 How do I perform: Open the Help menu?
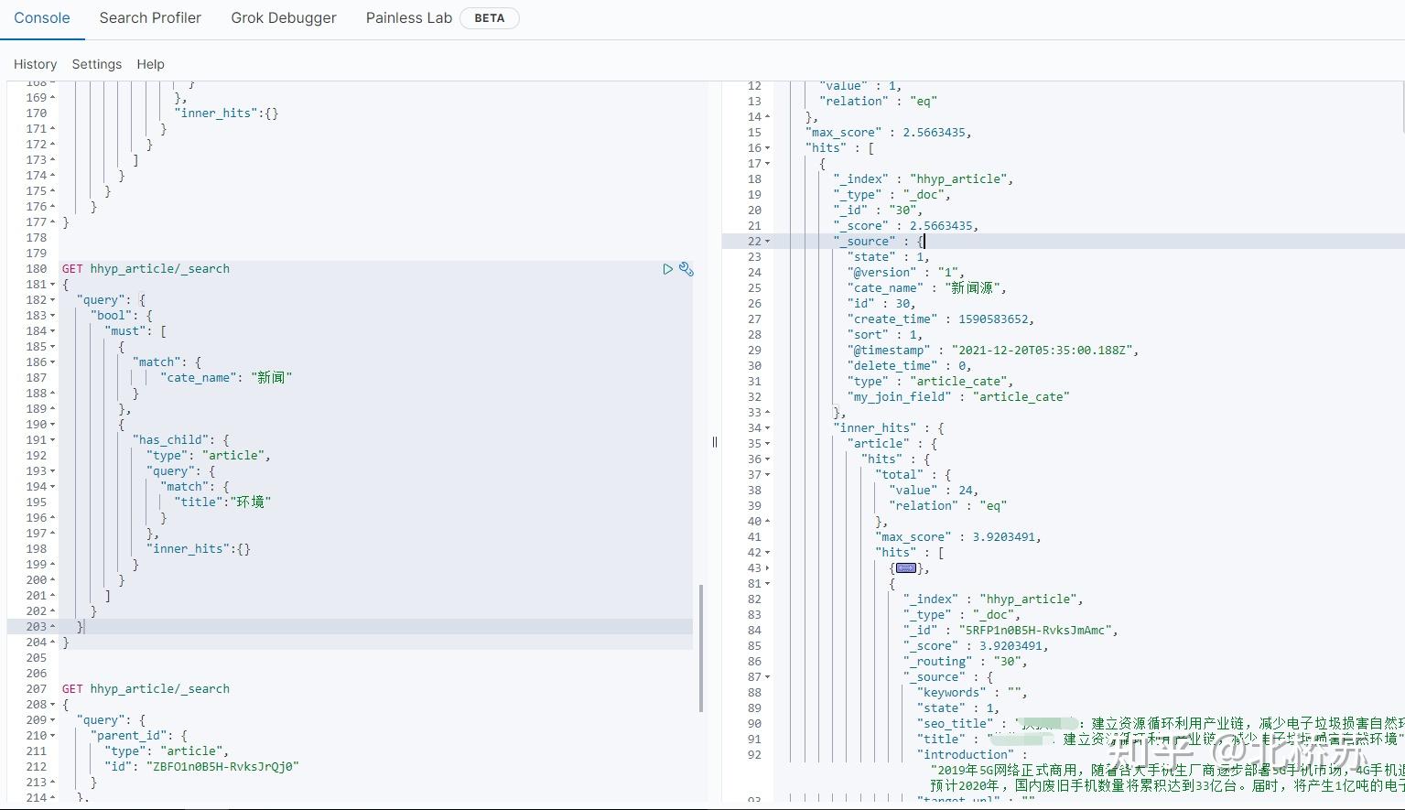pyautogui.click(x=150, y=64)
